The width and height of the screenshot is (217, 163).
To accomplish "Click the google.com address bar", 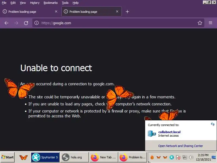I will tap(118, 23).
